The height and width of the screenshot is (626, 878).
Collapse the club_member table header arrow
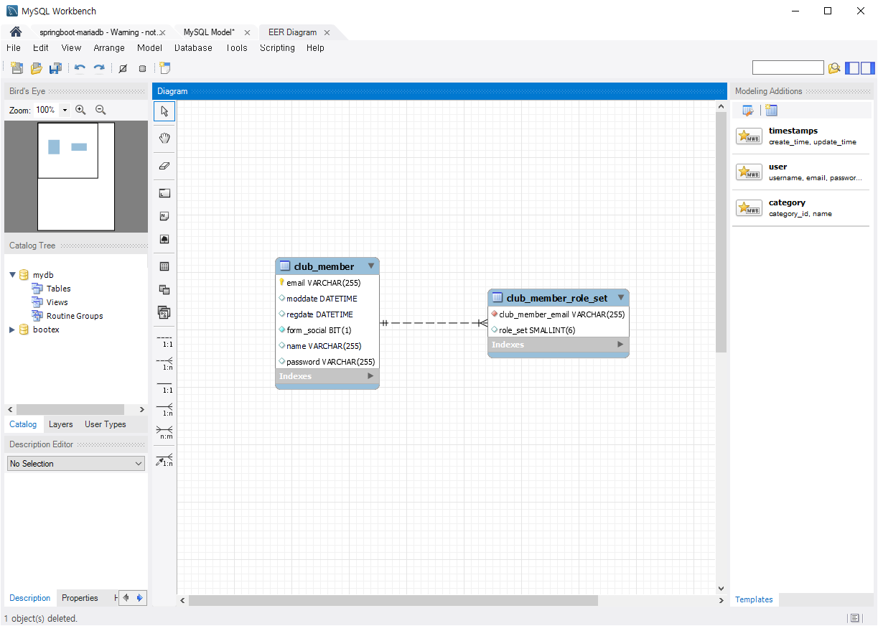[x=371, y=266]
